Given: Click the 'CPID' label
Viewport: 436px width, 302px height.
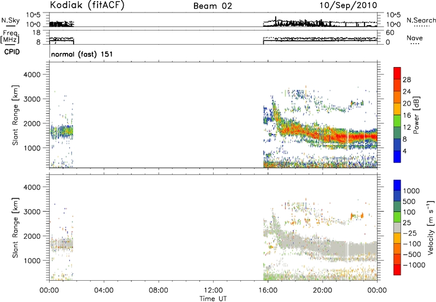Looking at the screenshot, I should click(12, 52).
